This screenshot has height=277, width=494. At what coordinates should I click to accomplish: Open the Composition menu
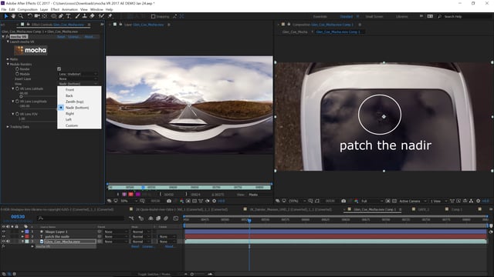28,9
